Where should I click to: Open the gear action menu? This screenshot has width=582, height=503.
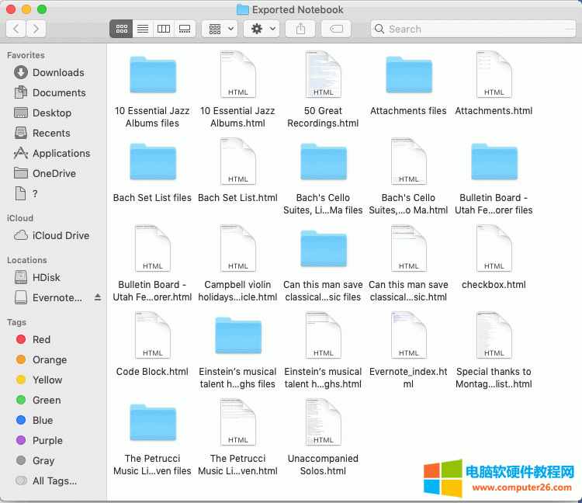[x=262, y=29]
